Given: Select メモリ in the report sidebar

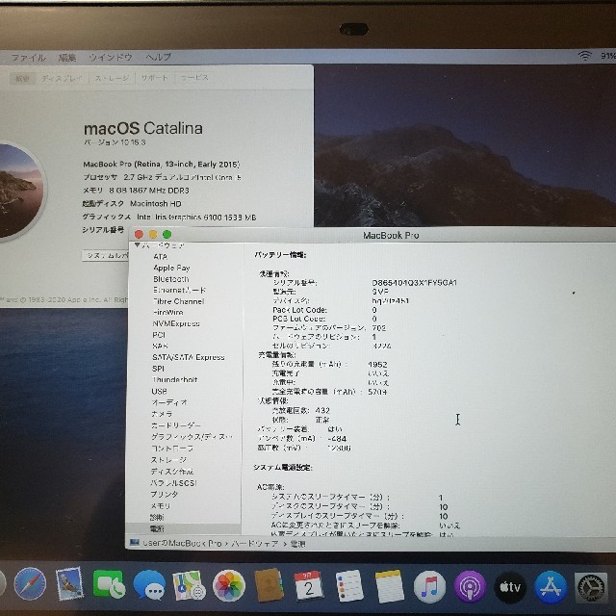Looking at the screenshot, I should pyautogui.click(x=161, y=505).
